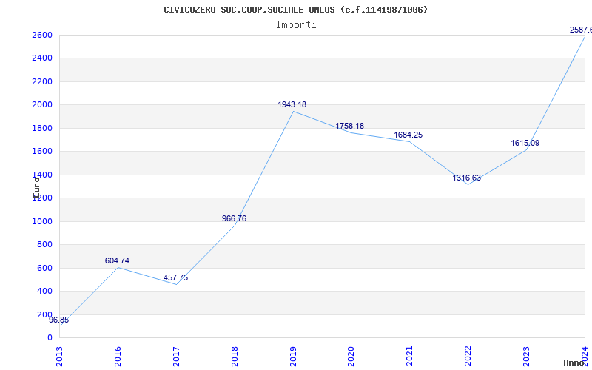The height and width of the screenshot is (370, 592).
Task: Select the 96.85 data label
Action: (x=59, y=320)
